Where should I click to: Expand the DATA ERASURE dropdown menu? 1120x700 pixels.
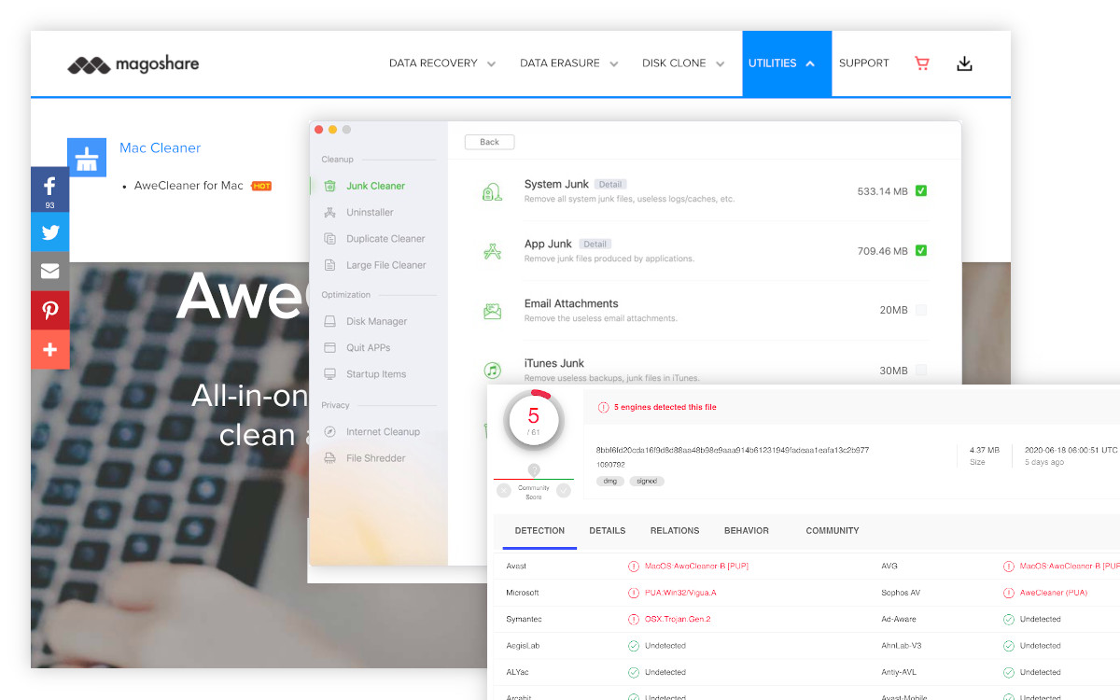[569, 63]
